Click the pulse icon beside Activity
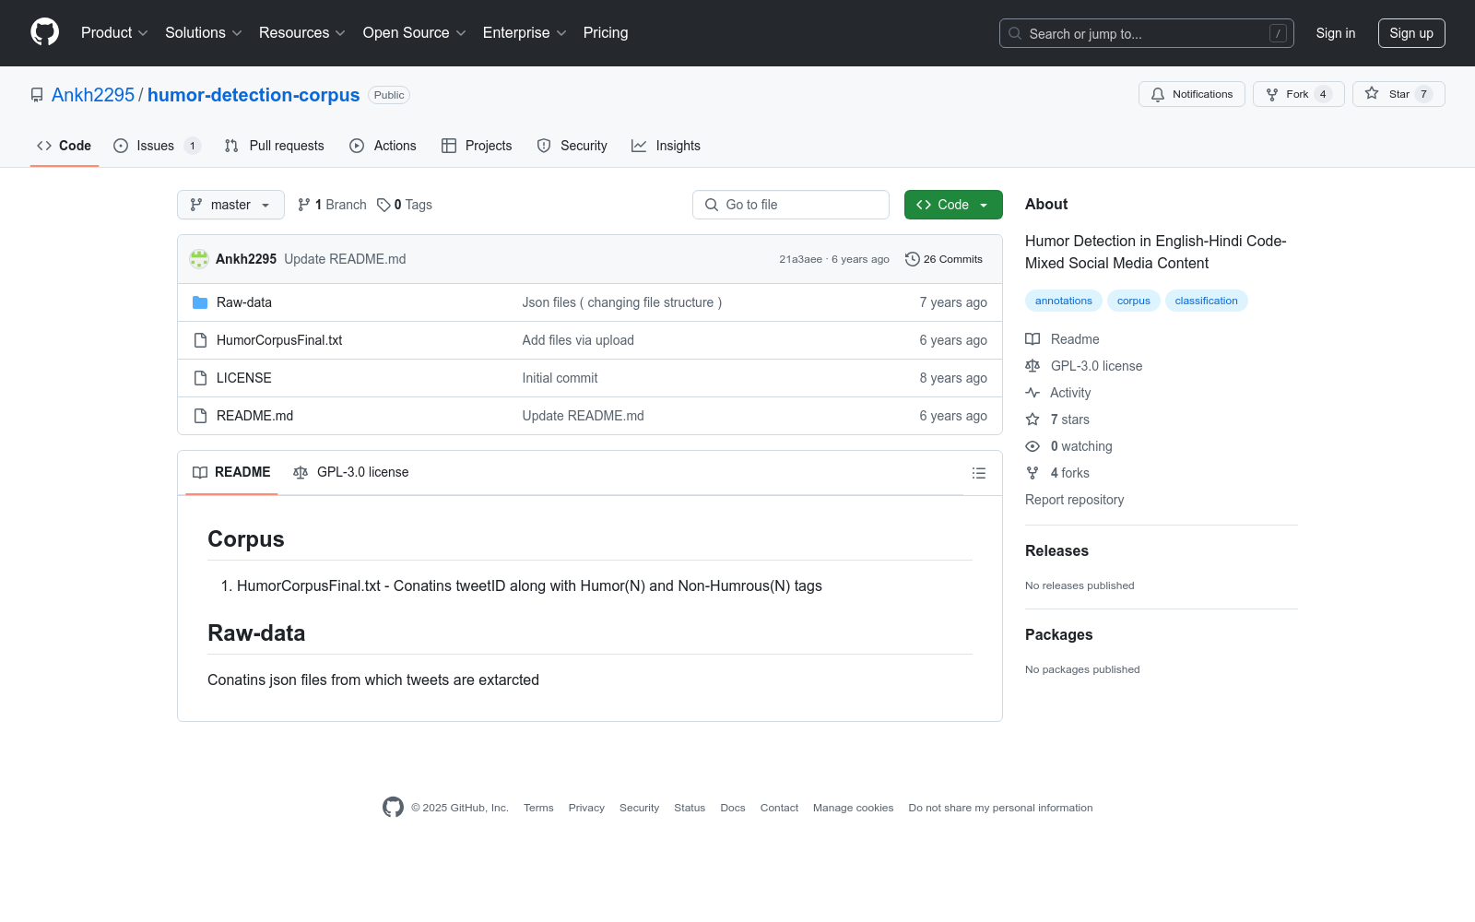Screen dimensions: 1475x922 point(1032,393)
